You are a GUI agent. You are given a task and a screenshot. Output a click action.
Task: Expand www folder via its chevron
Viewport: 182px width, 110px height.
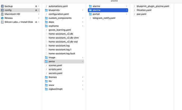pos(83,85)
